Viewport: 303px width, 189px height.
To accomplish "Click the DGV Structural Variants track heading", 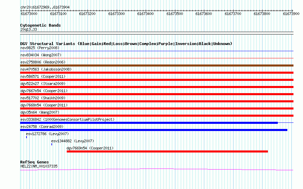I will tap(126, 44).
